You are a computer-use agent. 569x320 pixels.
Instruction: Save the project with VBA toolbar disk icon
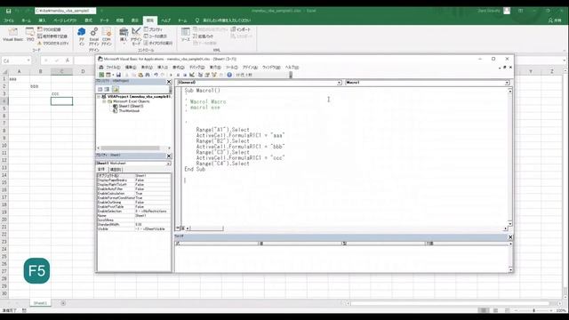click(119, 75)
